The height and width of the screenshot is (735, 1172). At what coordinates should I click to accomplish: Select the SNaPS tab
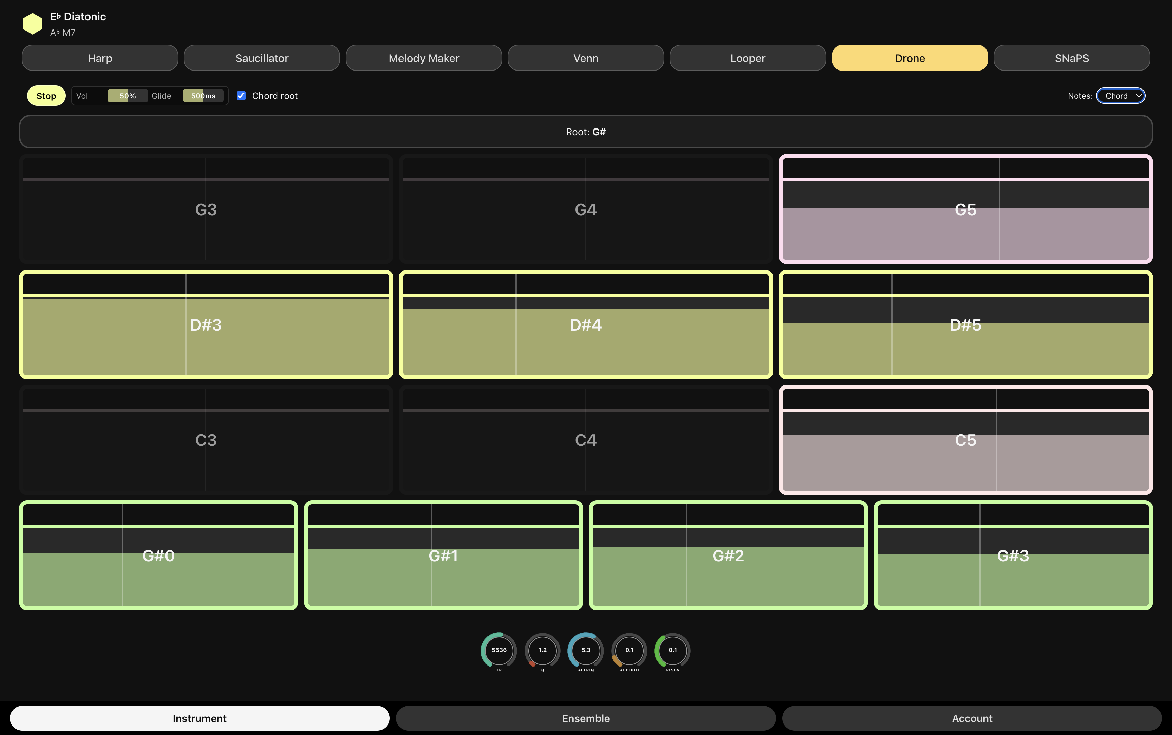click(x=1071, y=58)
